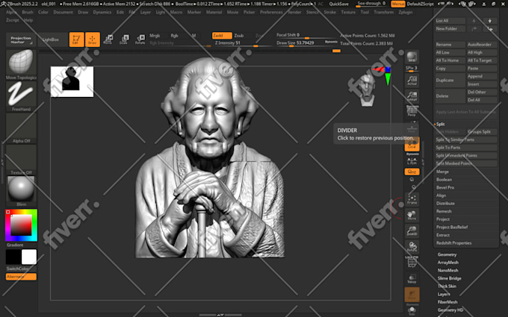Image resolution: width=508 pixels, height=317 pixels.
Task: Toggle the Alternate color button
Action: pos(21,277)
